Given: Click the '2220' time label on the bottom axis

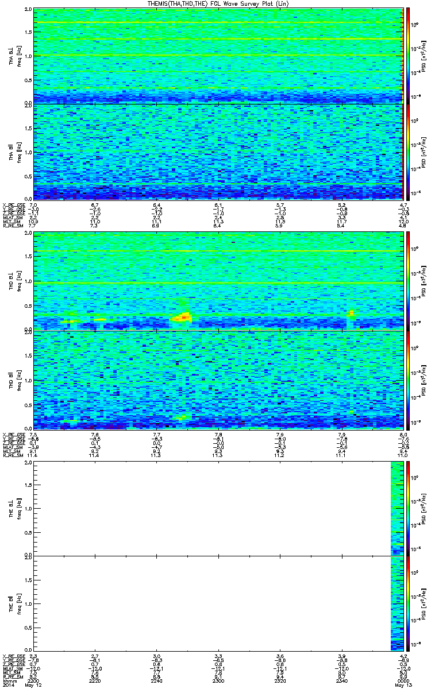Looking at the screenshot, I should pos(95,681).
